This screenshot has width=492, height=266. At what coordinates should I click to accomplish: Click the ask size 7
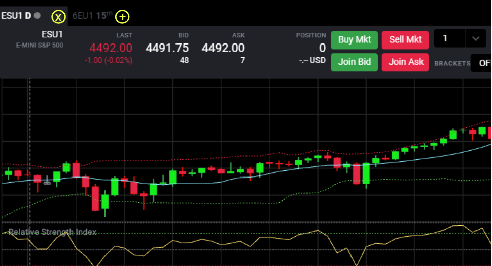coord(242,60)
